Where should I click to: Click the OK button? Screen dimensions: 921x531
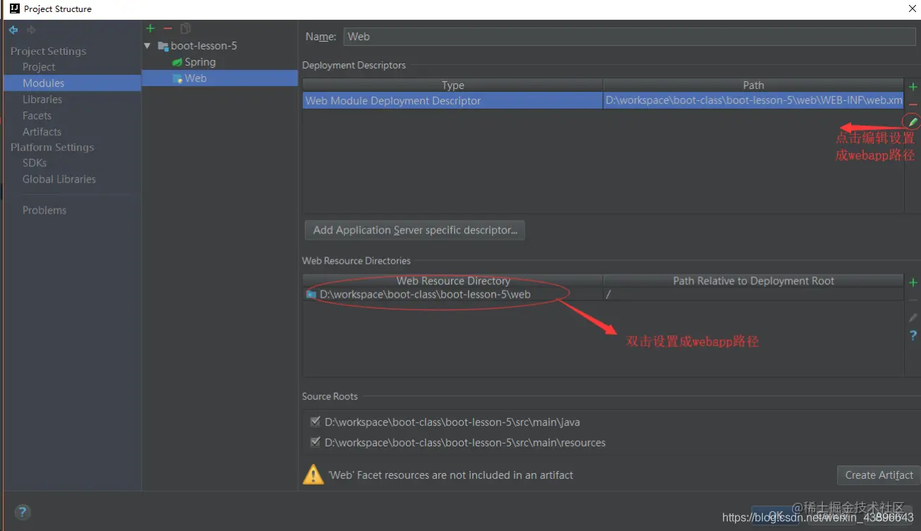coord(775,515)
